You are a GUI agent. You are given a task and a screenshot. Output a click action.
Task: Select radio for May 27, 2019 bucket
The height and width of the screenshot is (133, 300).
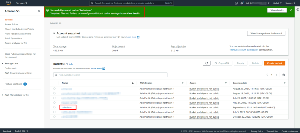[54, 103]
